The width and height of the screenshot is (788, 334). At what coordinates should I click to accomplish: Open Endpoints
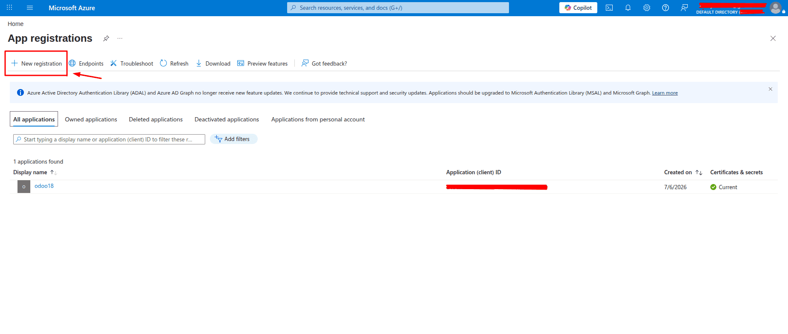coord(86,63)
